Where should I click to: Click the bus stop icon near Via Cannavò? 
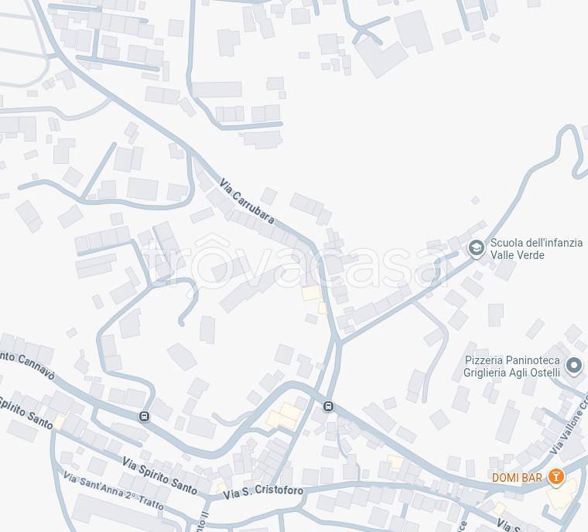[x=145, y=416]
